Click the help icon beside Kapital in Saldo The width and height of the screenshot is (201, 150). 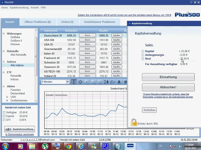(143, 51)
